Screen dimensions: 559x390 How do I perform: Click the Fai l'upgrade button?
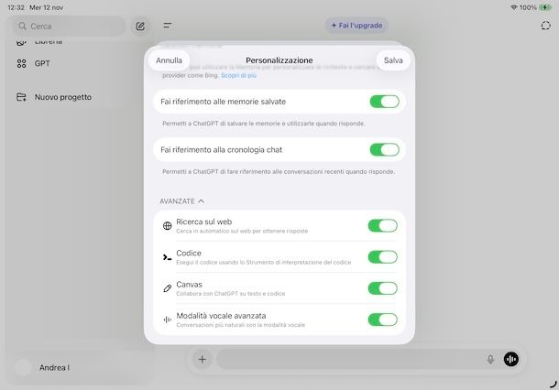coord(356,26)
